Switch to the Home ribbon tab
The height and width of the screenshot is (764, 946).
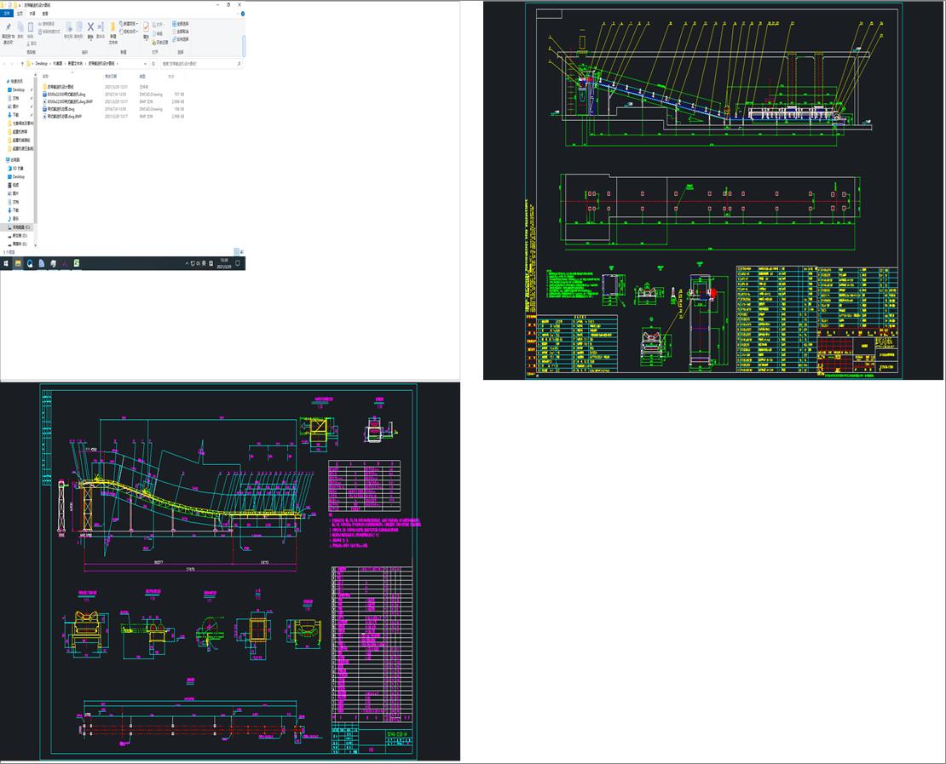tap(20, 14)
